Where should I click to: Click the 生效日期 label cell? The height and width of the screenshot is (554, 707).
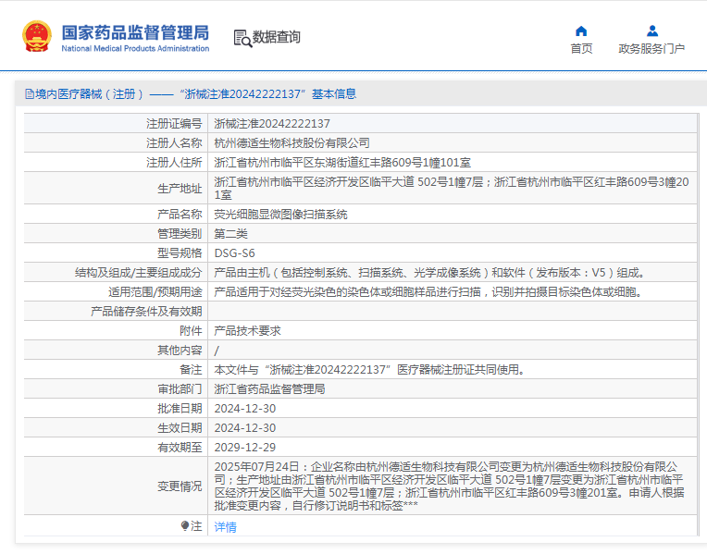click(116, 427)
